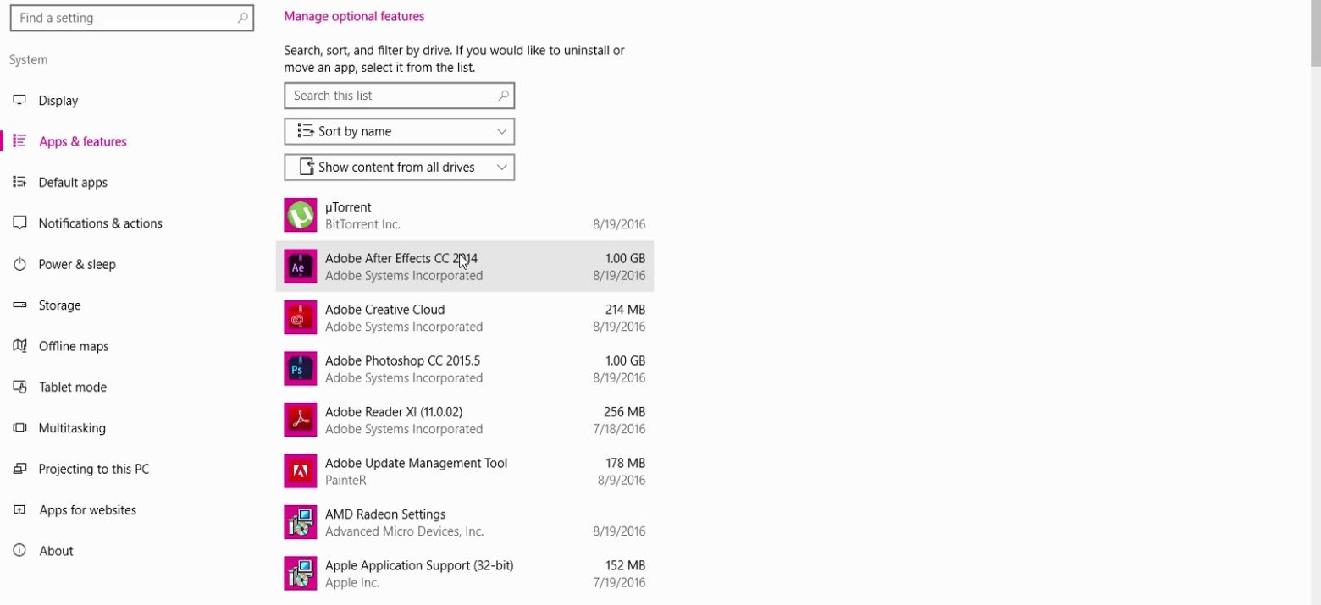Screen dimensions: 1321x605
Task: Click the Adobe Photoshop CC icon
Action: point(300,369)
